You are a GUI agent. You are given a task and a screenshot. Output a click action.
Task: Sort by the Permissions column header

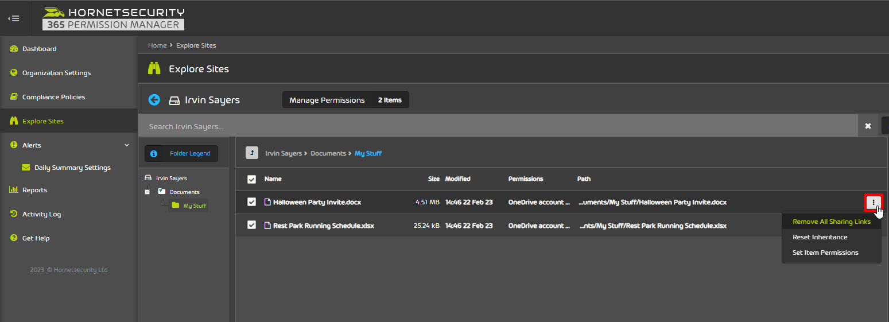point(526,179)
